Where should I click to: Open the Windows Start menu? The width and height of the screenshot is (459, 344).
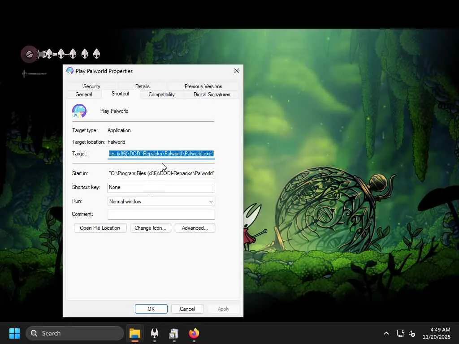(14, 333)
